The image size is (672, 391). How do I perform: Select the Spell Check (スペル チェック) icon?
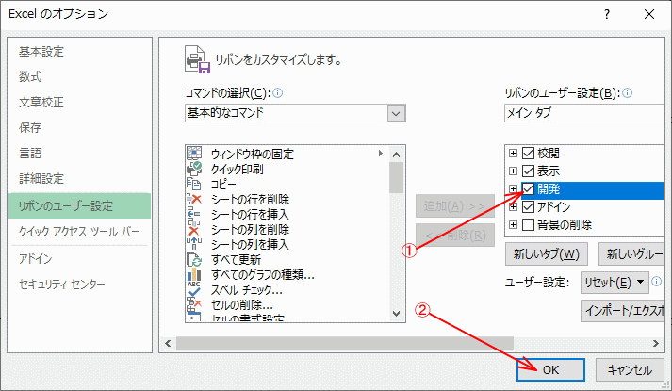tap(195, 289)
